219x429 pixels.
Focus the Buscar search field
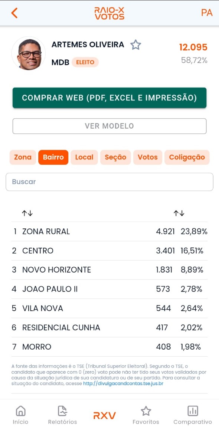pos(109,182)
